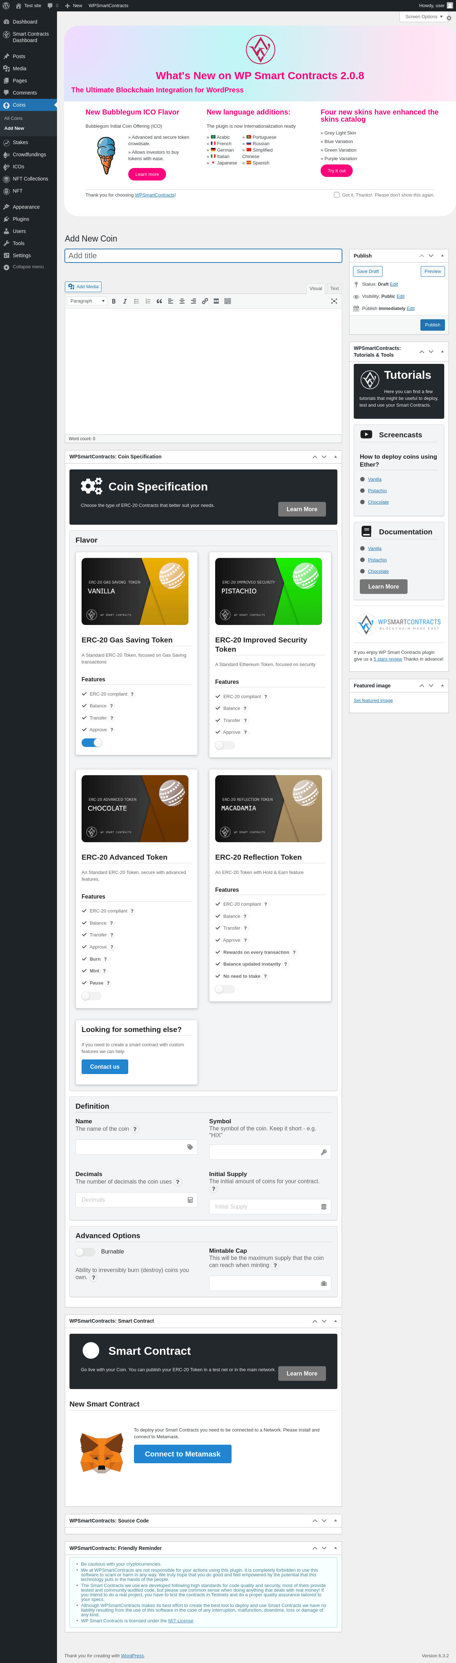Toggle the Coin Specification panel collapse arrow
The height and width of the screenshot is (1663, 456).
(x=335, y=457)
